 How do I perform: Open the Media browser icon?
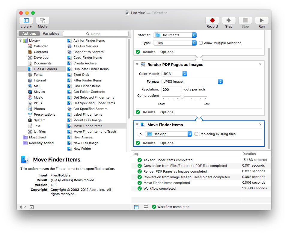click(x=43, y=20)
